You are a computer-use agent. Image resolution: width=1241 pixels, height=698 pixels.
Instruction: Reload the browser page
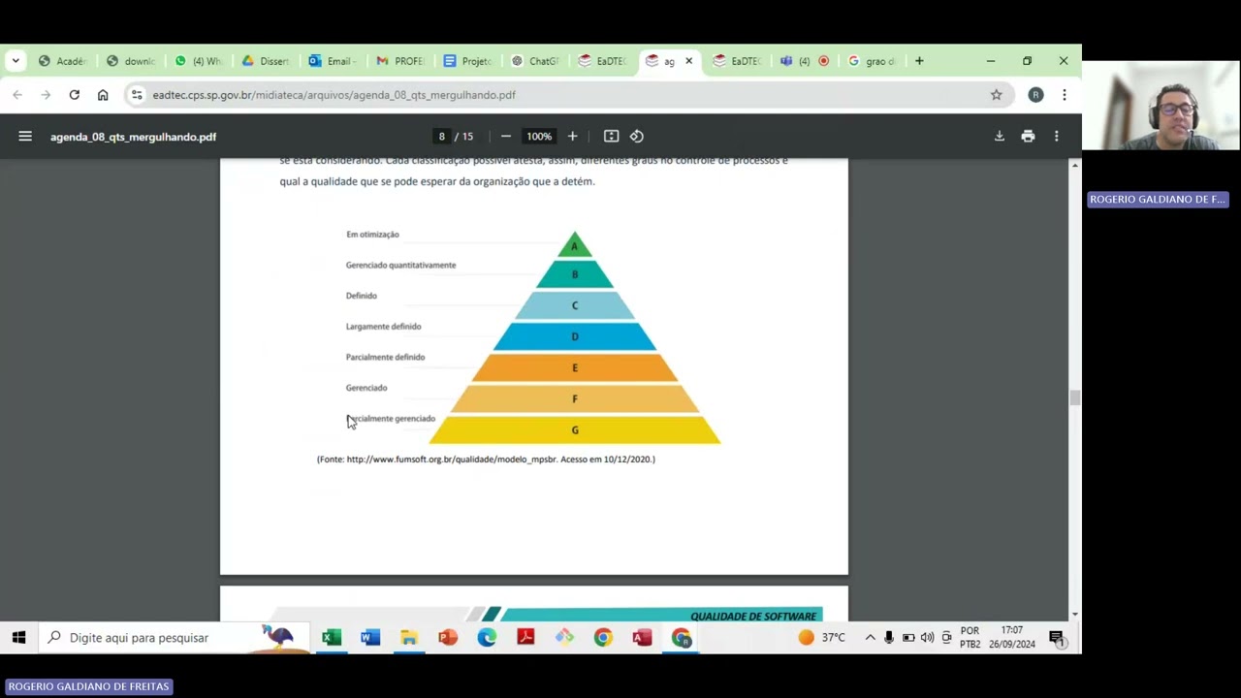click(x=74, y=95)
